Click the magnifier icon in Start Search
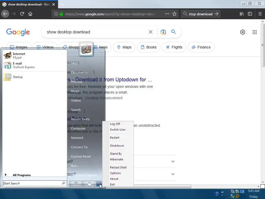This screenshot has height=199, width=265. [x=64, y=183]
